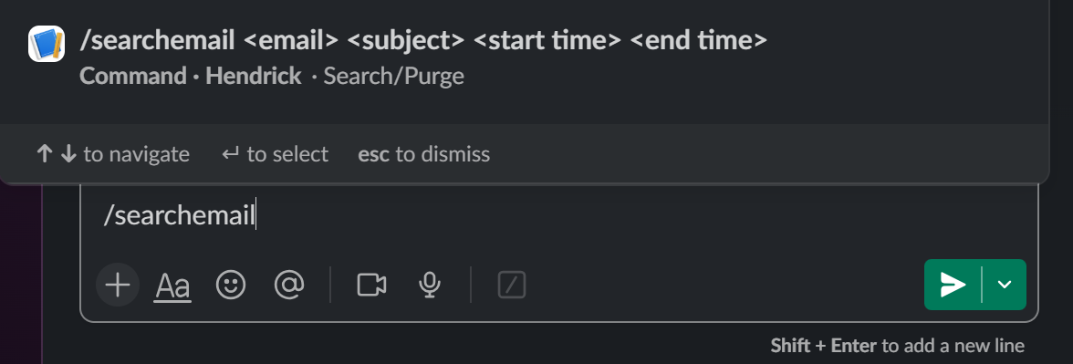Click the up-down arrows navigate hint
Viewport: 1073px width, 364px height.
pyautogui.click(x=113, y=154)
